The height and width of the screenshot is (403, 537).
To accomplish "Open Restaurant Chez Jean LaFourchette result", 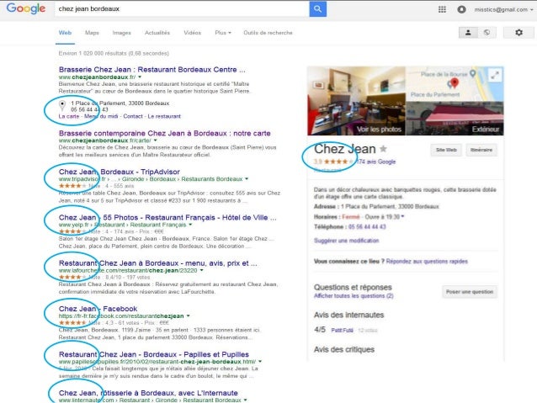I will click(x=158, y=263).
